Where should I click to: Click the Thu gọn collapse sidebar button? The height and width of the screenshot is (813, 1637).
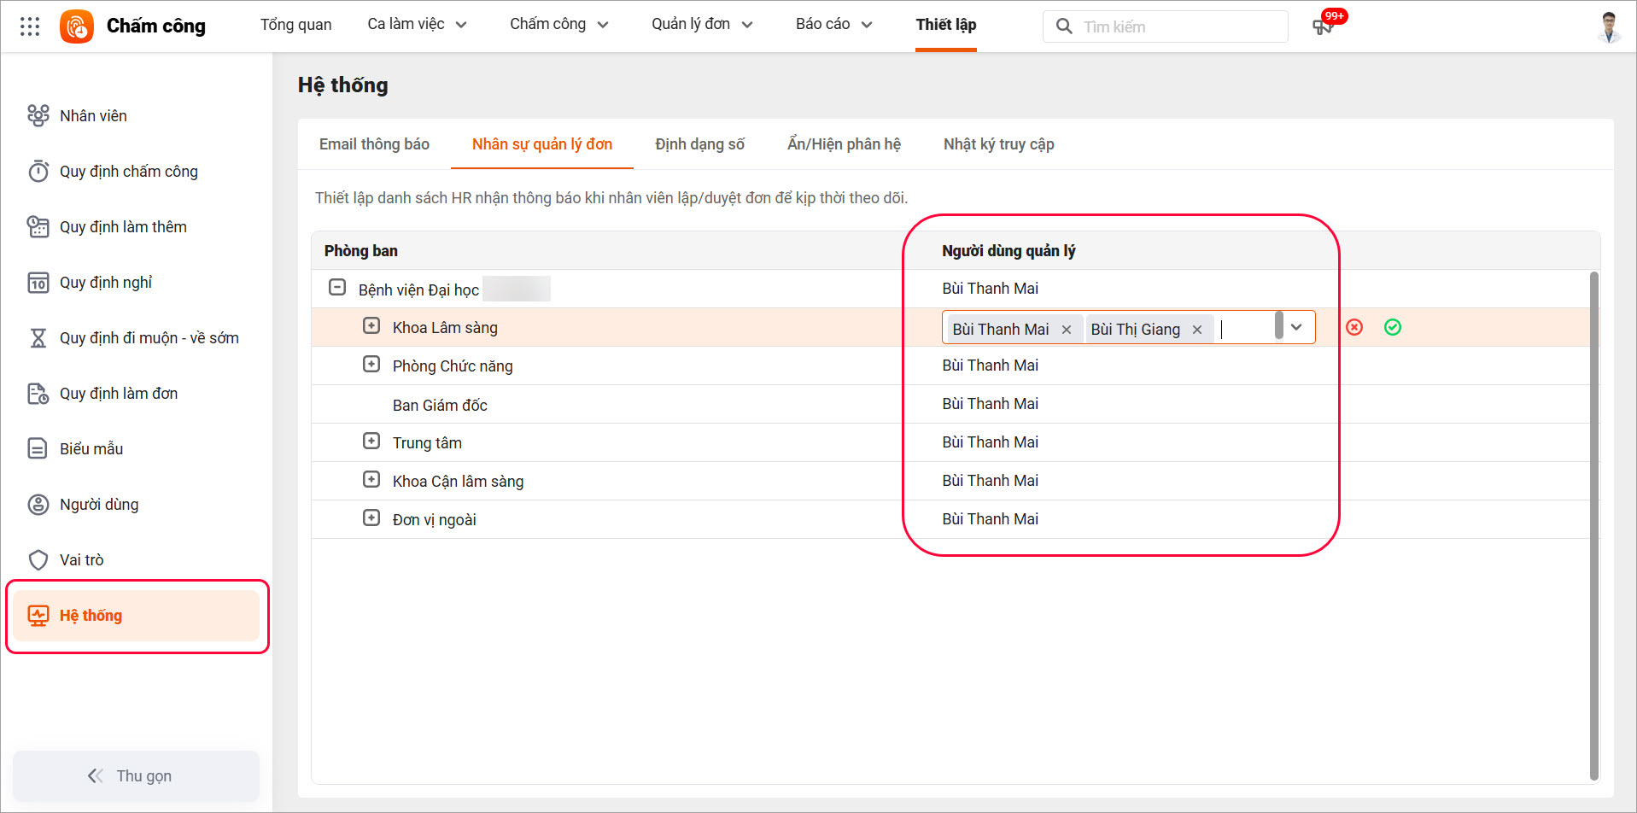coord(136,775)
